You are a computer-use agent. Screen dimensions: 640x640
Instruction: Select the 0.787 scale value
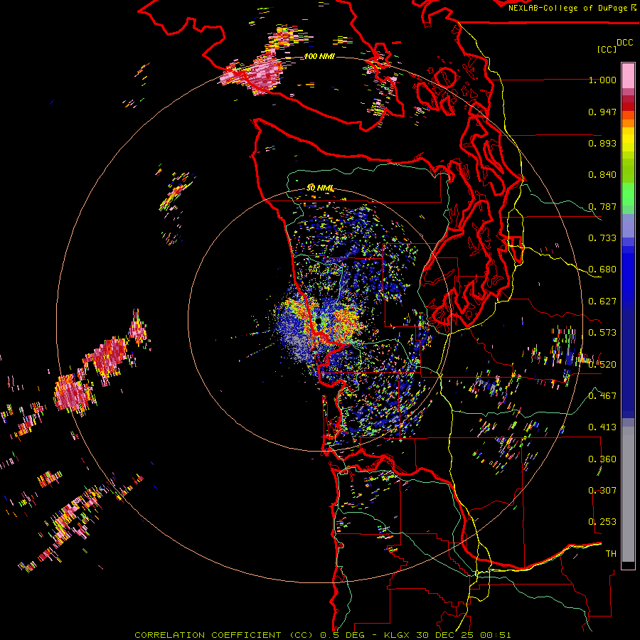coord(602,206)
